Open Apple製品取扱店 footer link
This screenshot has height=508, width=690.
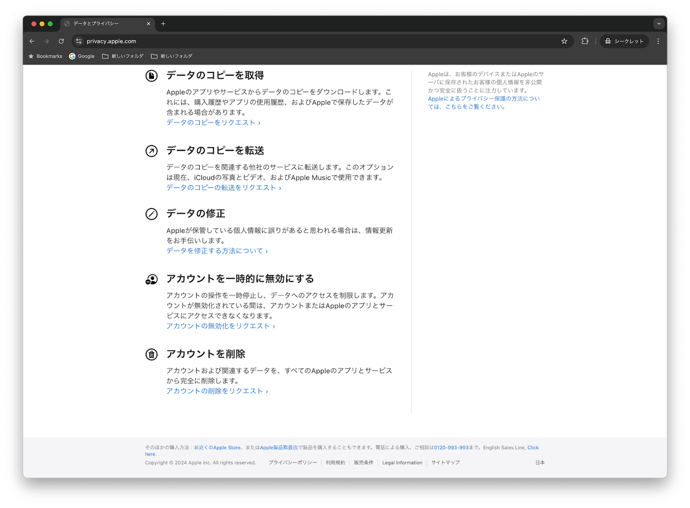coord(279,448)
